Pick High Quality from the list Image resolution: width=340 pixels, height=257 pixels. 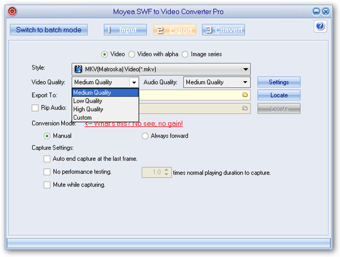(105, 109)
